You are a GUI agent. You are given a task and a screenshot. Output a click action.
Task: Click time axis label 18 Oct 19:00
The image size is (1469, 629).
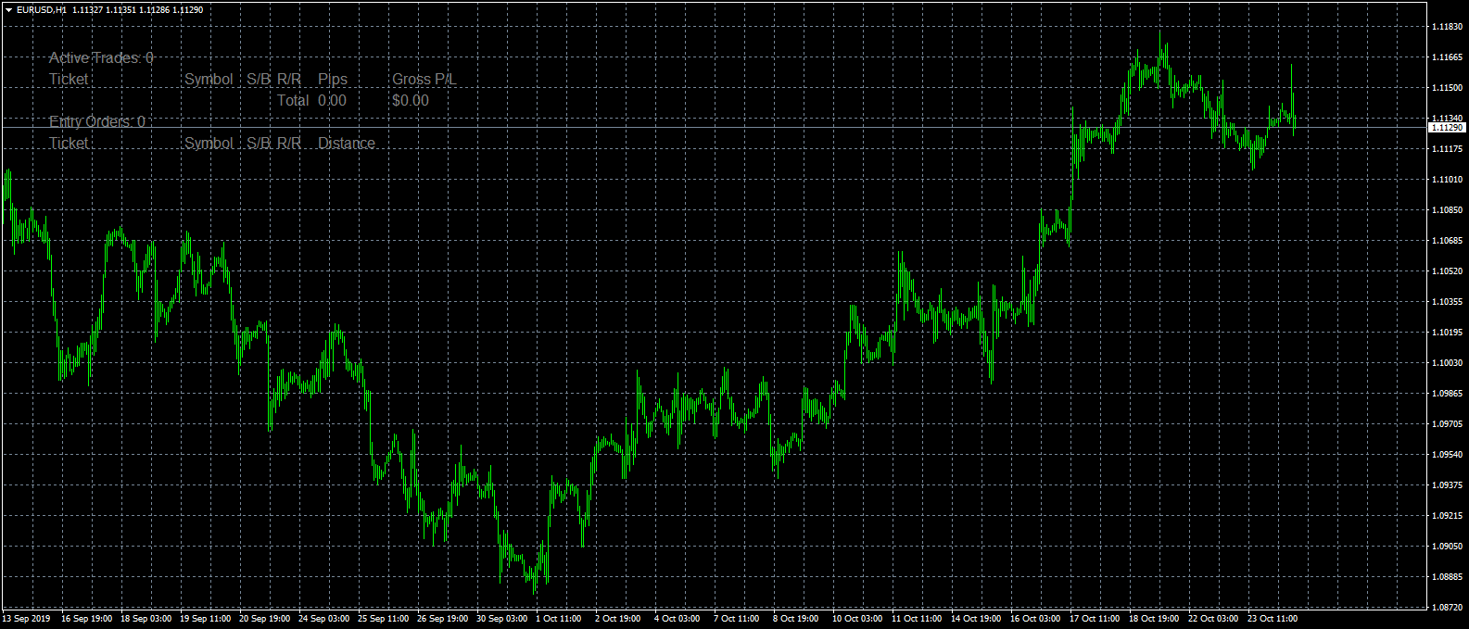[x=1155, y=619]
